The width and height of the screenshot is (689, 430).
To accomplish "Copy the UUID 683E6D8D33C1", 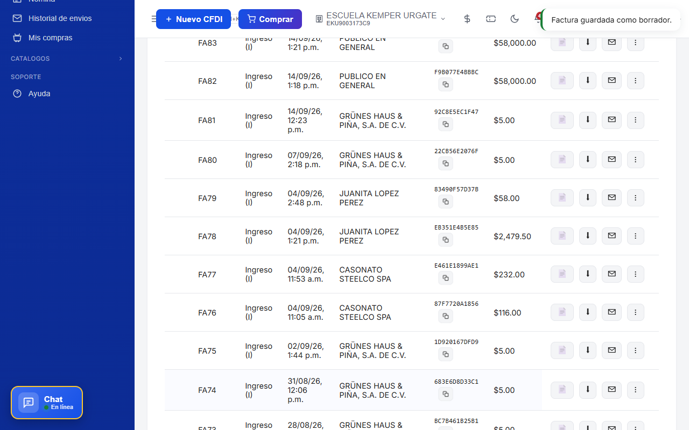I will click(445, 394).
